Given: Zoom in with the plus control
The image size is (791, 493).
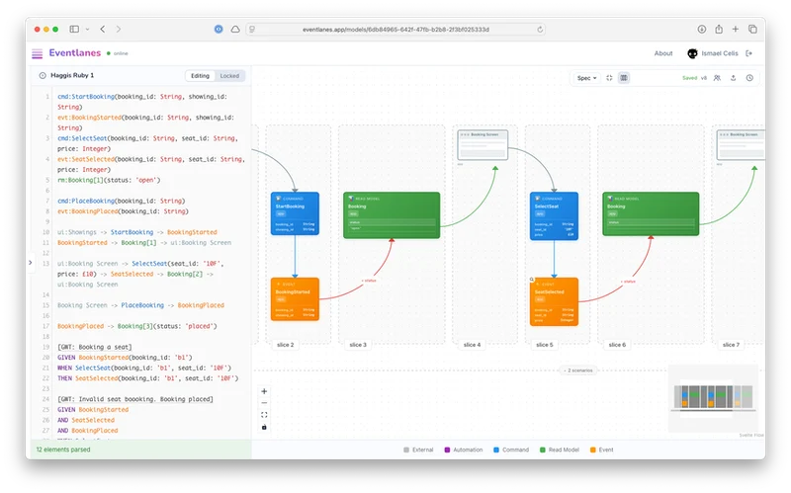Looking at the screenshot, I should point(264,391).
